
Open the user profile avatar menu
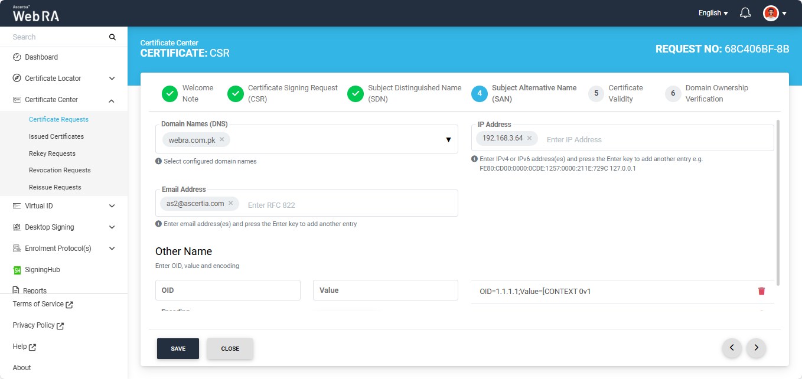[x=771, y=13]
